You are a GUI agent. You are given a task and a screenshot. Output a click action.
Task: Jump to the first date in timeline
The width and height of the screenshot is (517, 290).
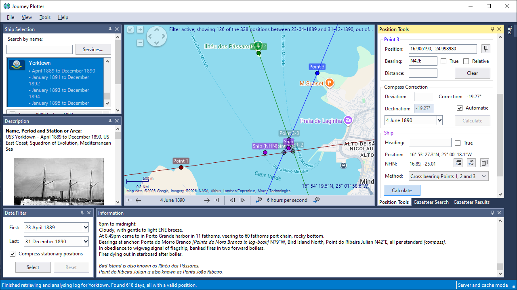[129, 200]
